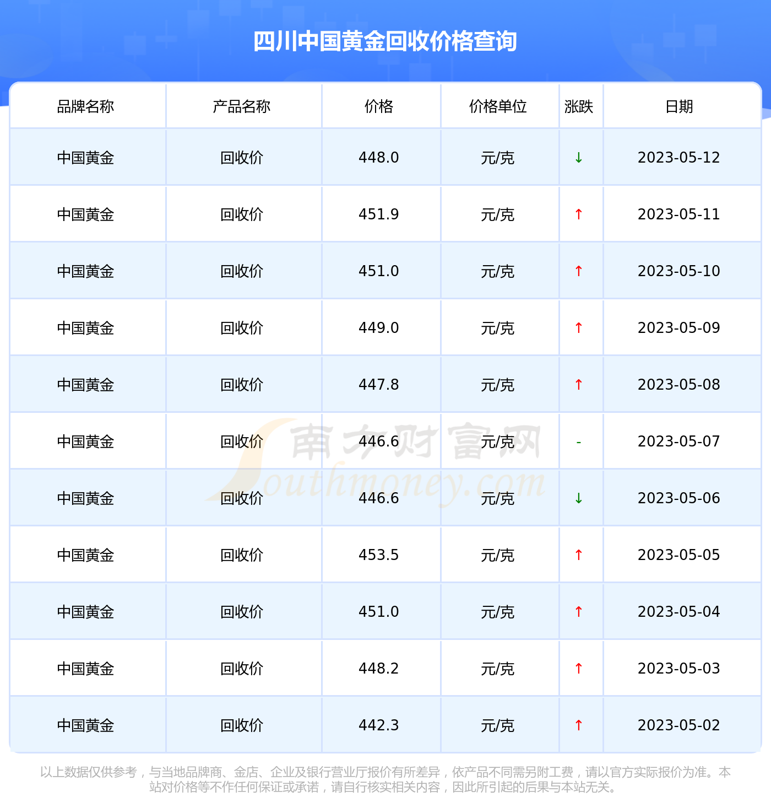771x802 pixels.
Task: Select the 日期 column header
Action: pyautogui.click(x=679, y=106)
